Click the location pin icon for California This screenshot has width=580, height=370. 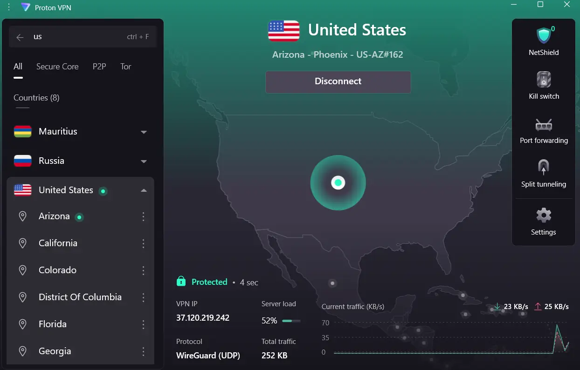22,243
